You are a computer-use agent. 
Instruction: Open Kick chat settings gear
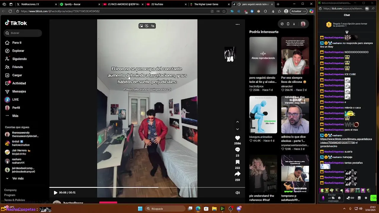coord(366,198)
